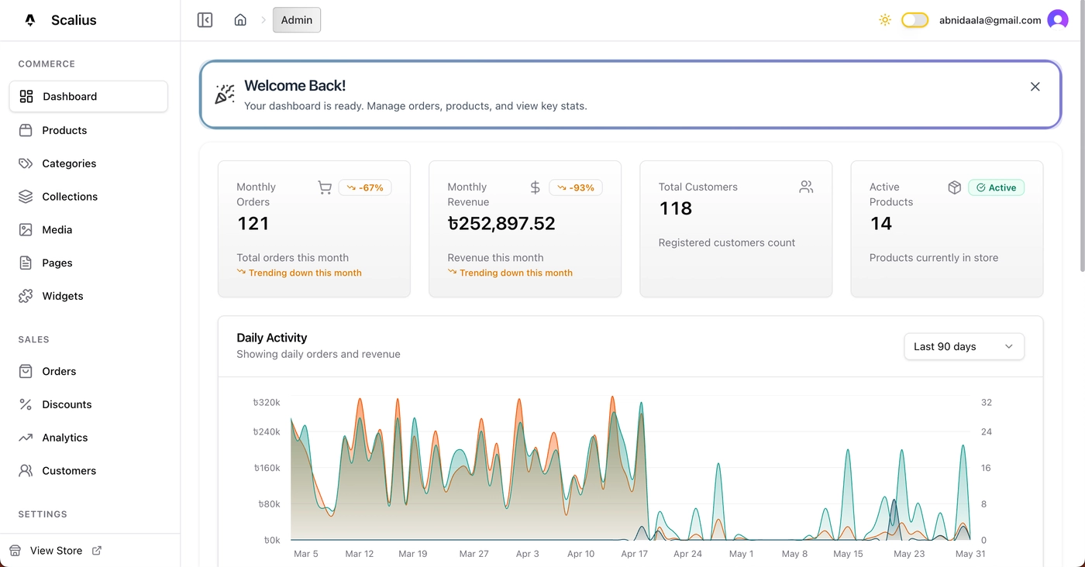The image size is (1085, 567).
Task: Open the Widgets section
Action: click(62, 295)
